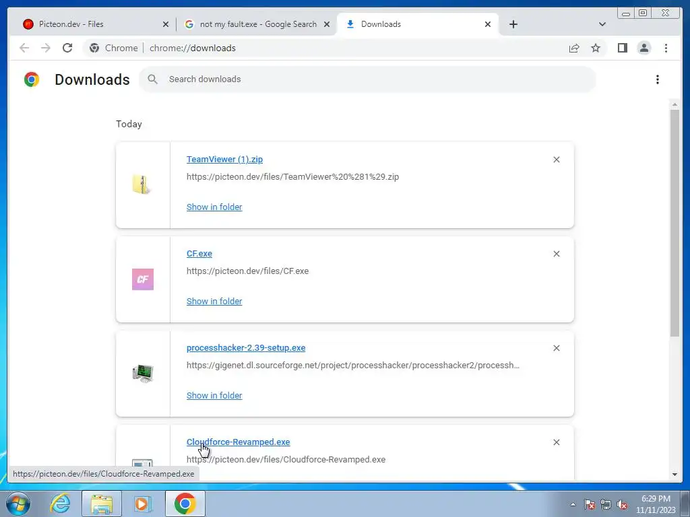Remove Cloudforce-Revamped.exe from the list
Viewport: 690px width, 517px height.
(556, 442)
